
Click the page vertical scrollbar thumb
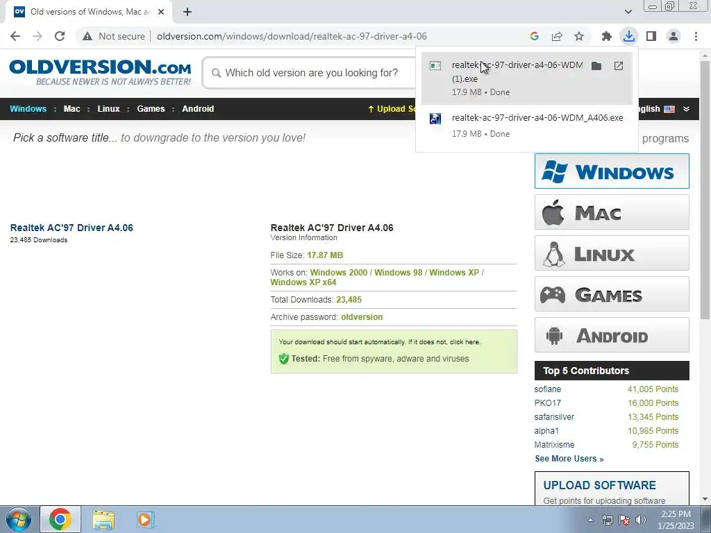point(705,189)
